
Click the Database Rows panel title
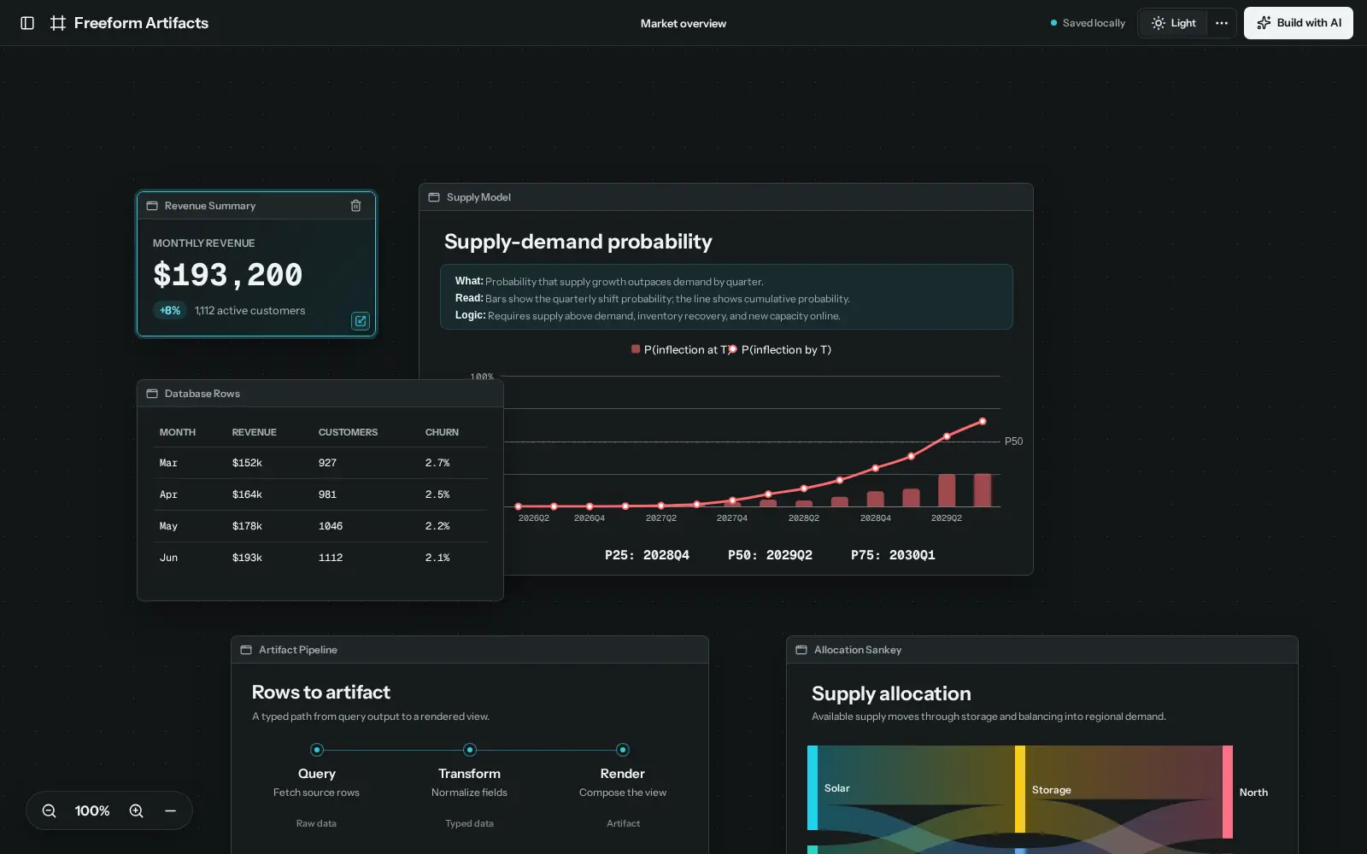coord(202,394)
